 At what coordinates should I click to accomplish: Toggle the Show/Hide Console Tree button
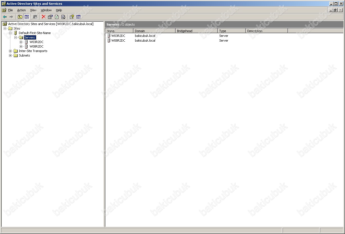27,17
